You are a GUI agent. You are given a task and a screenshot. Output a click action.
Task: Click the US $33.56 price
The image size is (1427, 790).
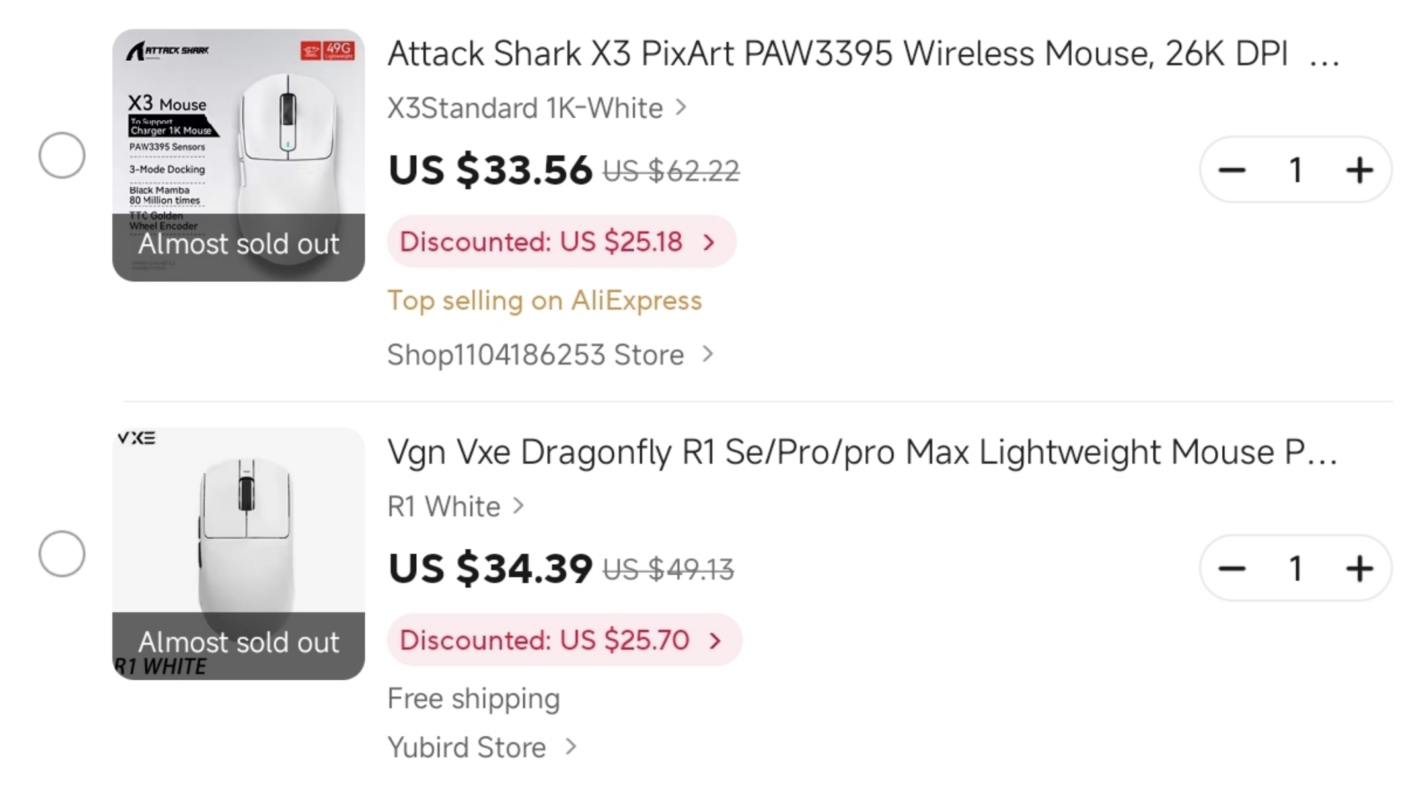point(490,170)
